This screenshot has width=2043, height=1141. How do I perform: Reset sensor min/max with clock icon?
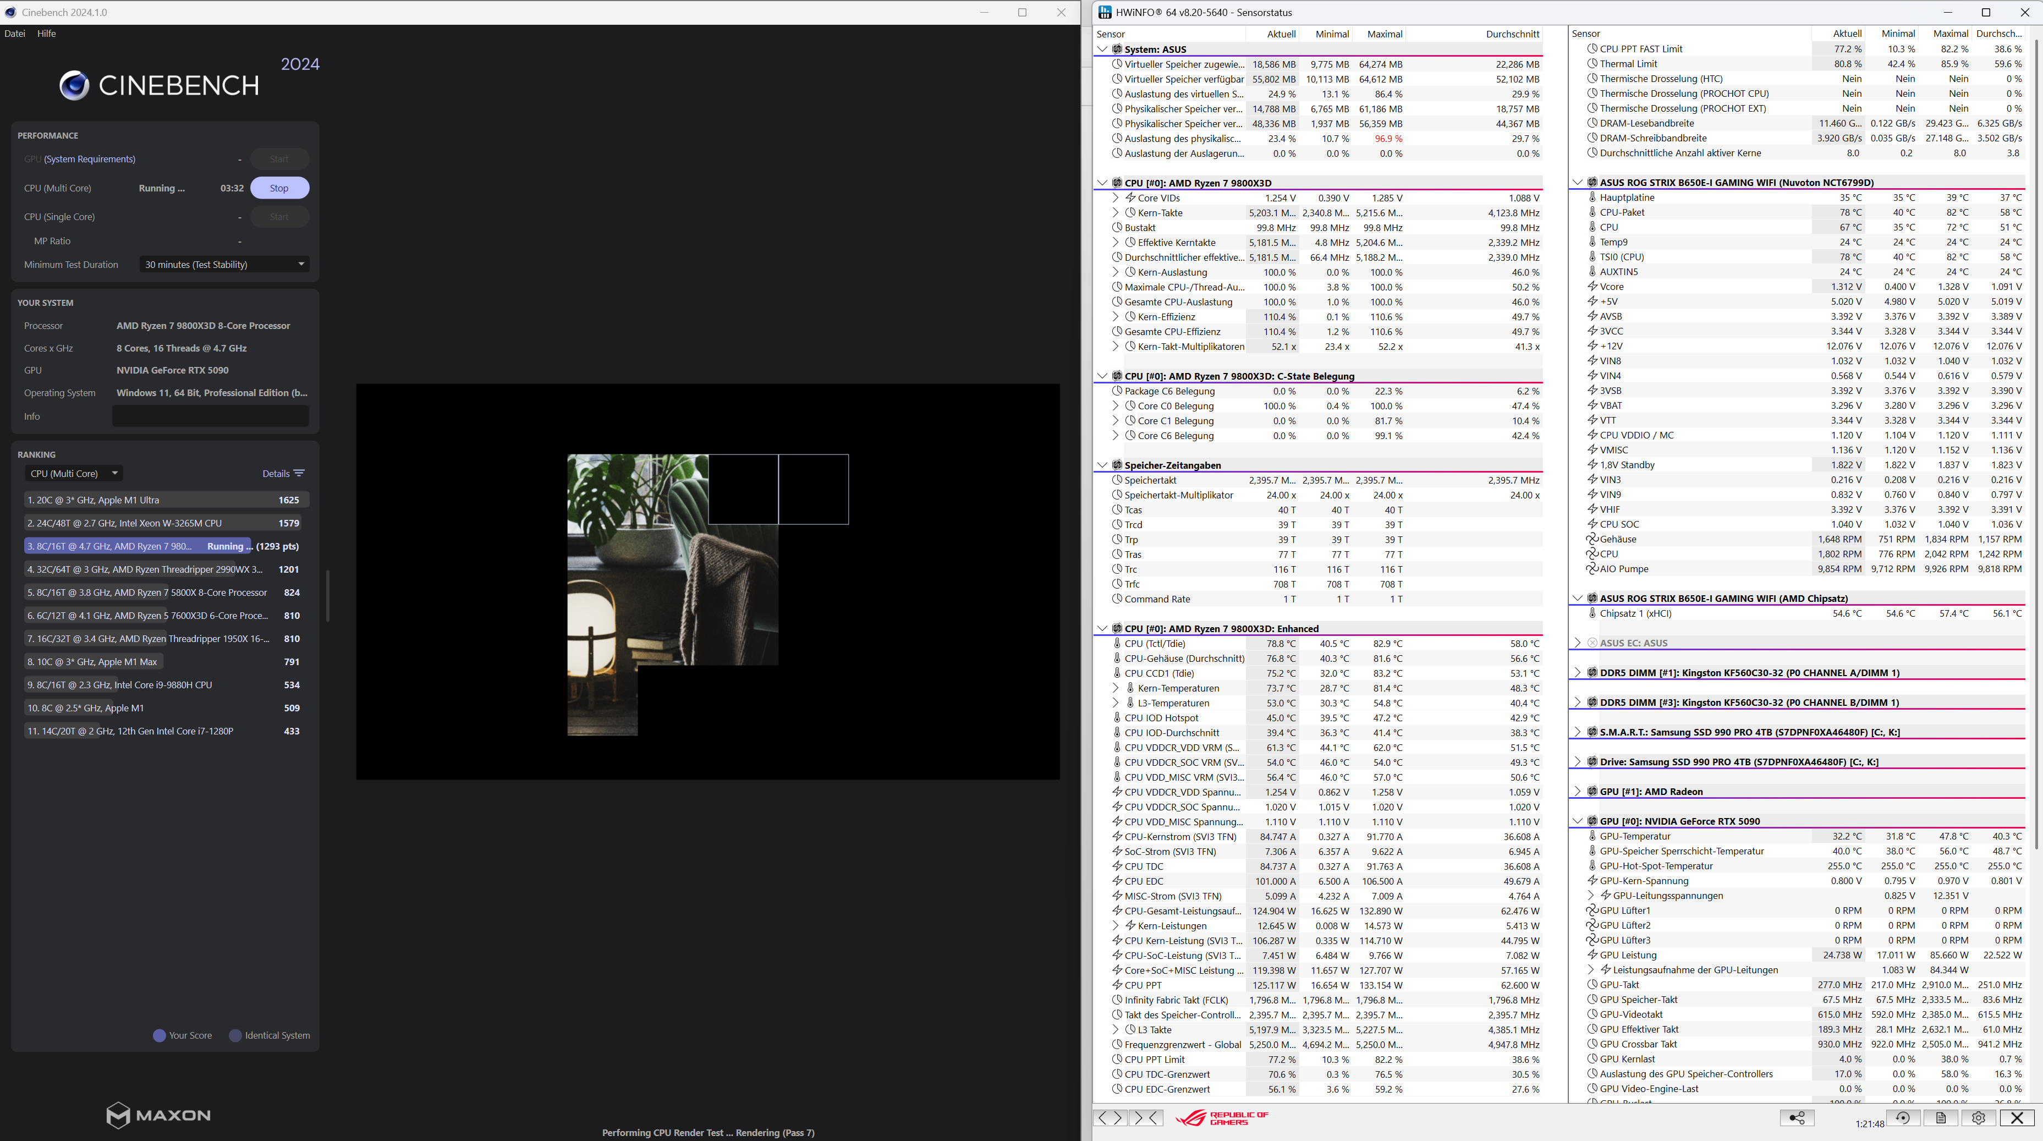point(1903,1117)
